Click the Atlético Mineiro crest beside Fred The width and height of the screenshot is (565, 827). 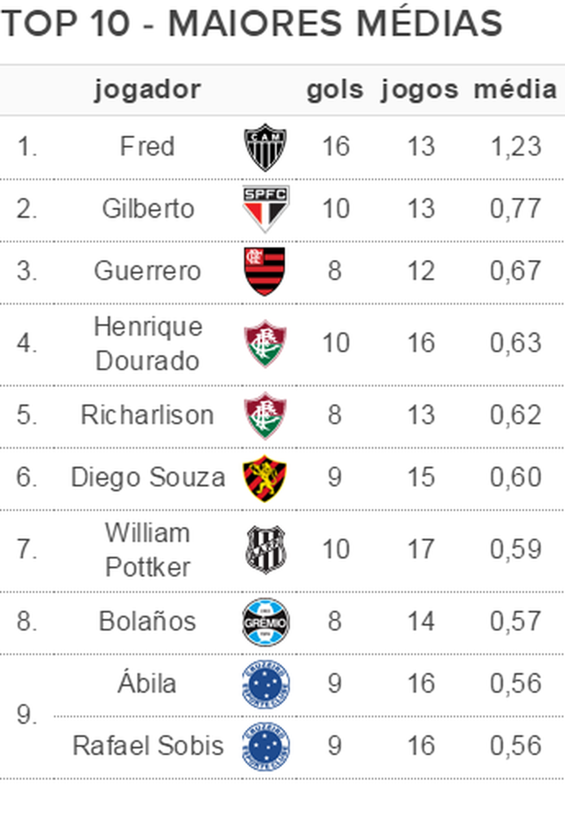265,147
